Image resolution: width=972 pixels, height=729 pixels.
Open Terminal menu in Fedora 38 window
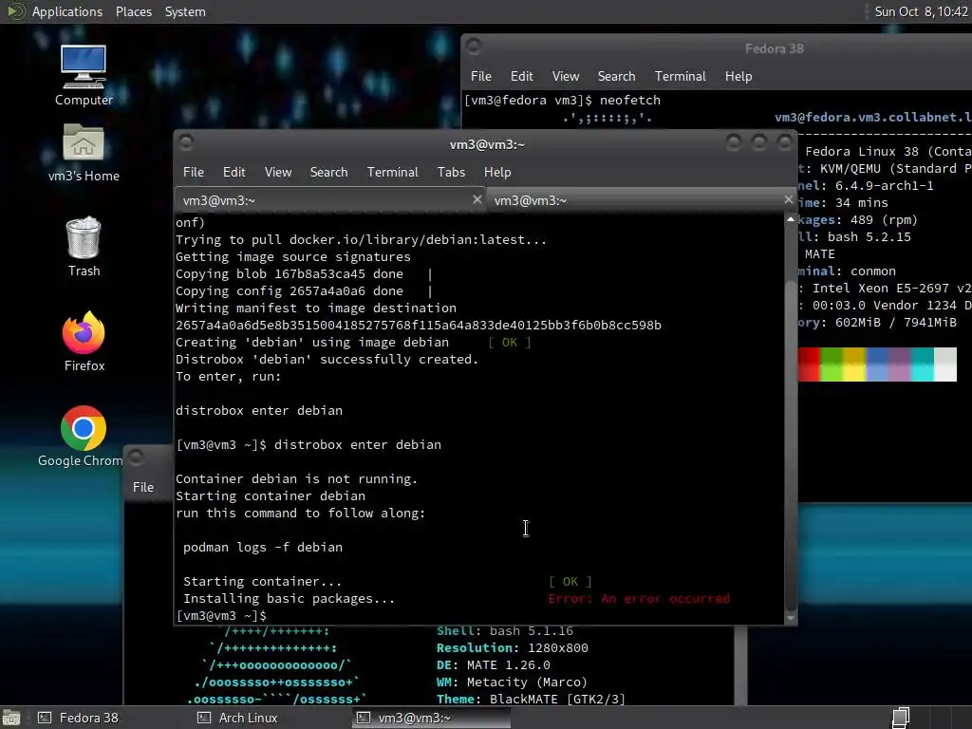coord(680,76)
